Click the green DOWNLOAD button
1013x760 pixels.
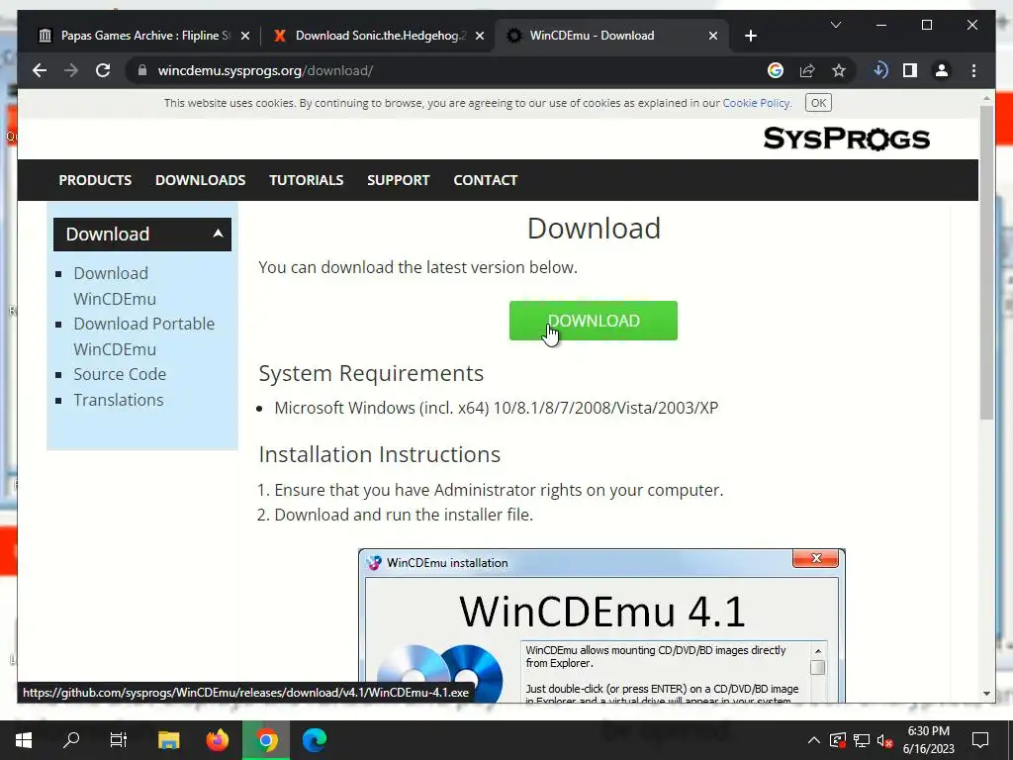coord(594,321)
